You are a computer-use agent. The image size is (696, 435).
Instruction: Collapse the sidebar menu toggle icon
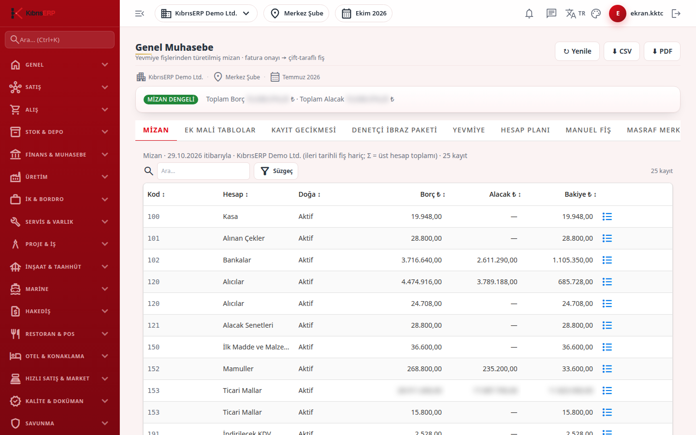point(140,14)
